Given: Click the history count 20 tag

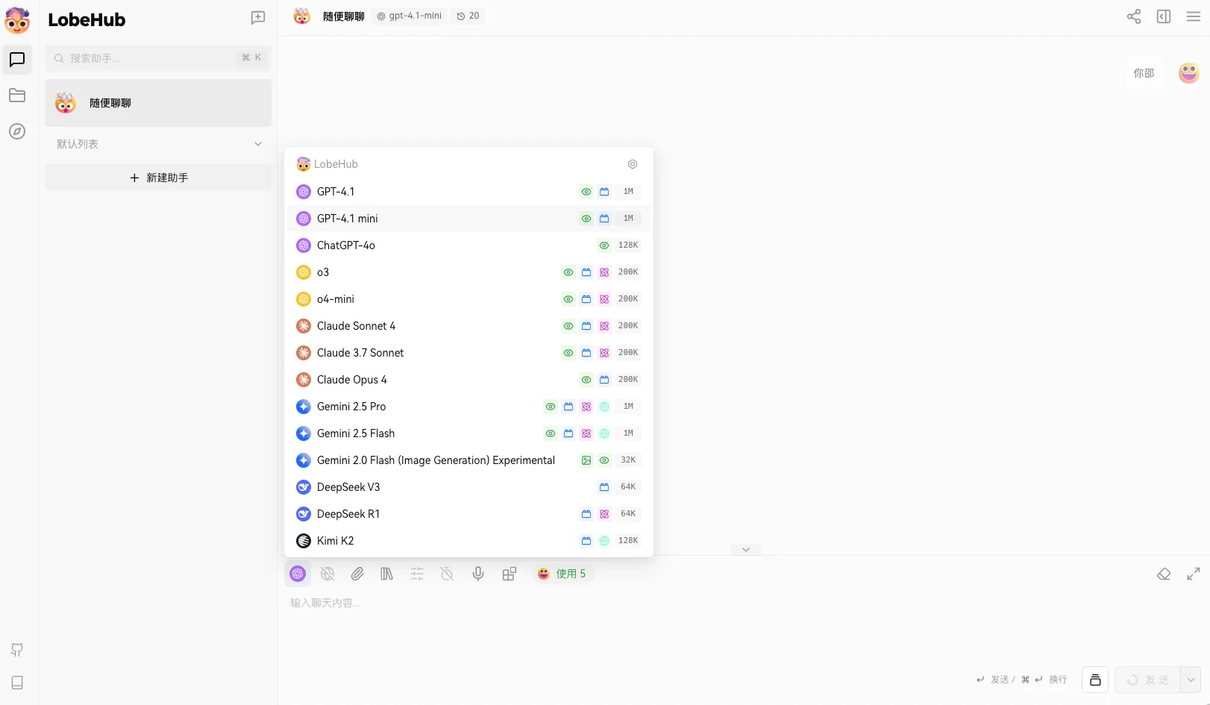Looking at the screenshot, I should click(468, 16).
